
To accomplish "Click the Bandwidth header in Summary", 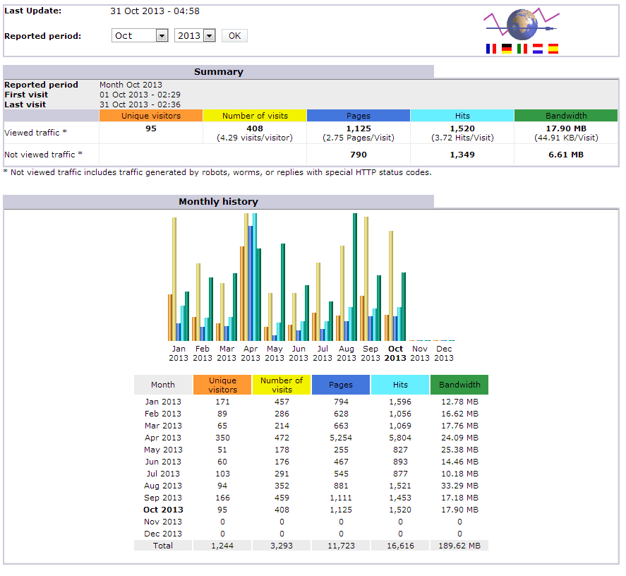I will point(566,116).
